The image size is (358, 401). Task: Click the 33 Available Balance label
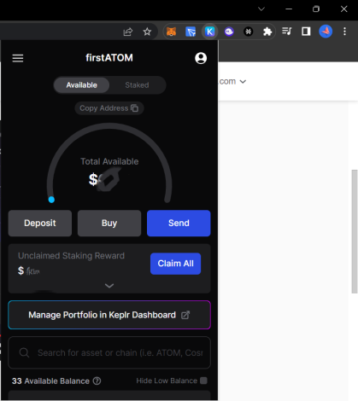point(50,381)
